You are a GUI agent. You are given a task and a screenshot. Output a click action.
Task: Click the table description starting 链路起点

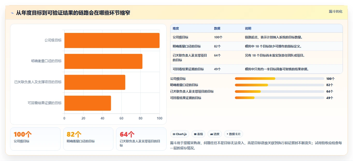(x=274, y=37)
